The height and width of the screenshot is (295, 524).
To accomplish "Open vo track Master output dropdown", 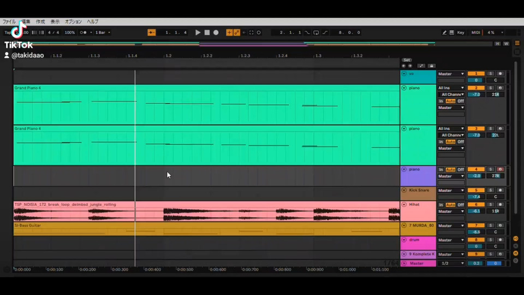I will (x=451, y=74).
